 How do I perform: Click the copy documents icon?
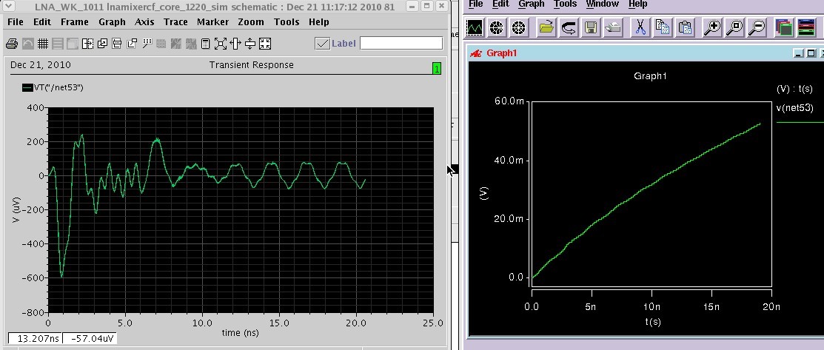pos(662,27)
